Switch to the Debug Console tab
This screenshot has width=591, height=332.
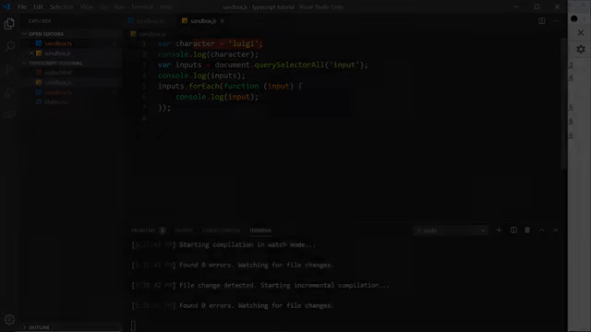(x=222, y=231)
